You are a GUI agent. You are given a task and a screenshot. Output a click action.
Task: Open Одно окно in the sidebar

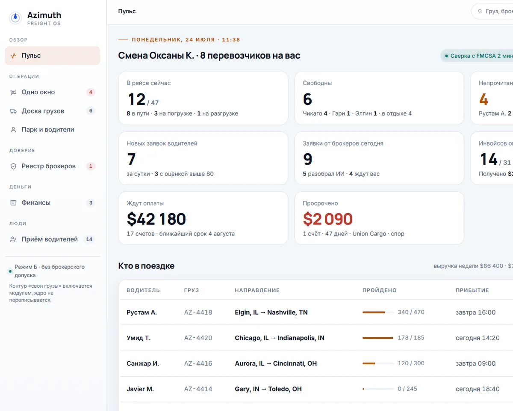[x=53, y=92]
